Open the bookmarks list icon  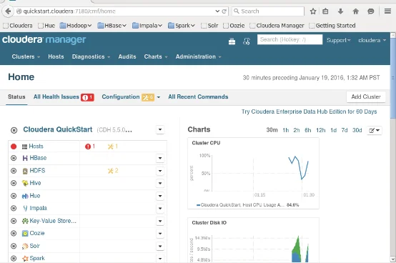(x=325, y=11)
